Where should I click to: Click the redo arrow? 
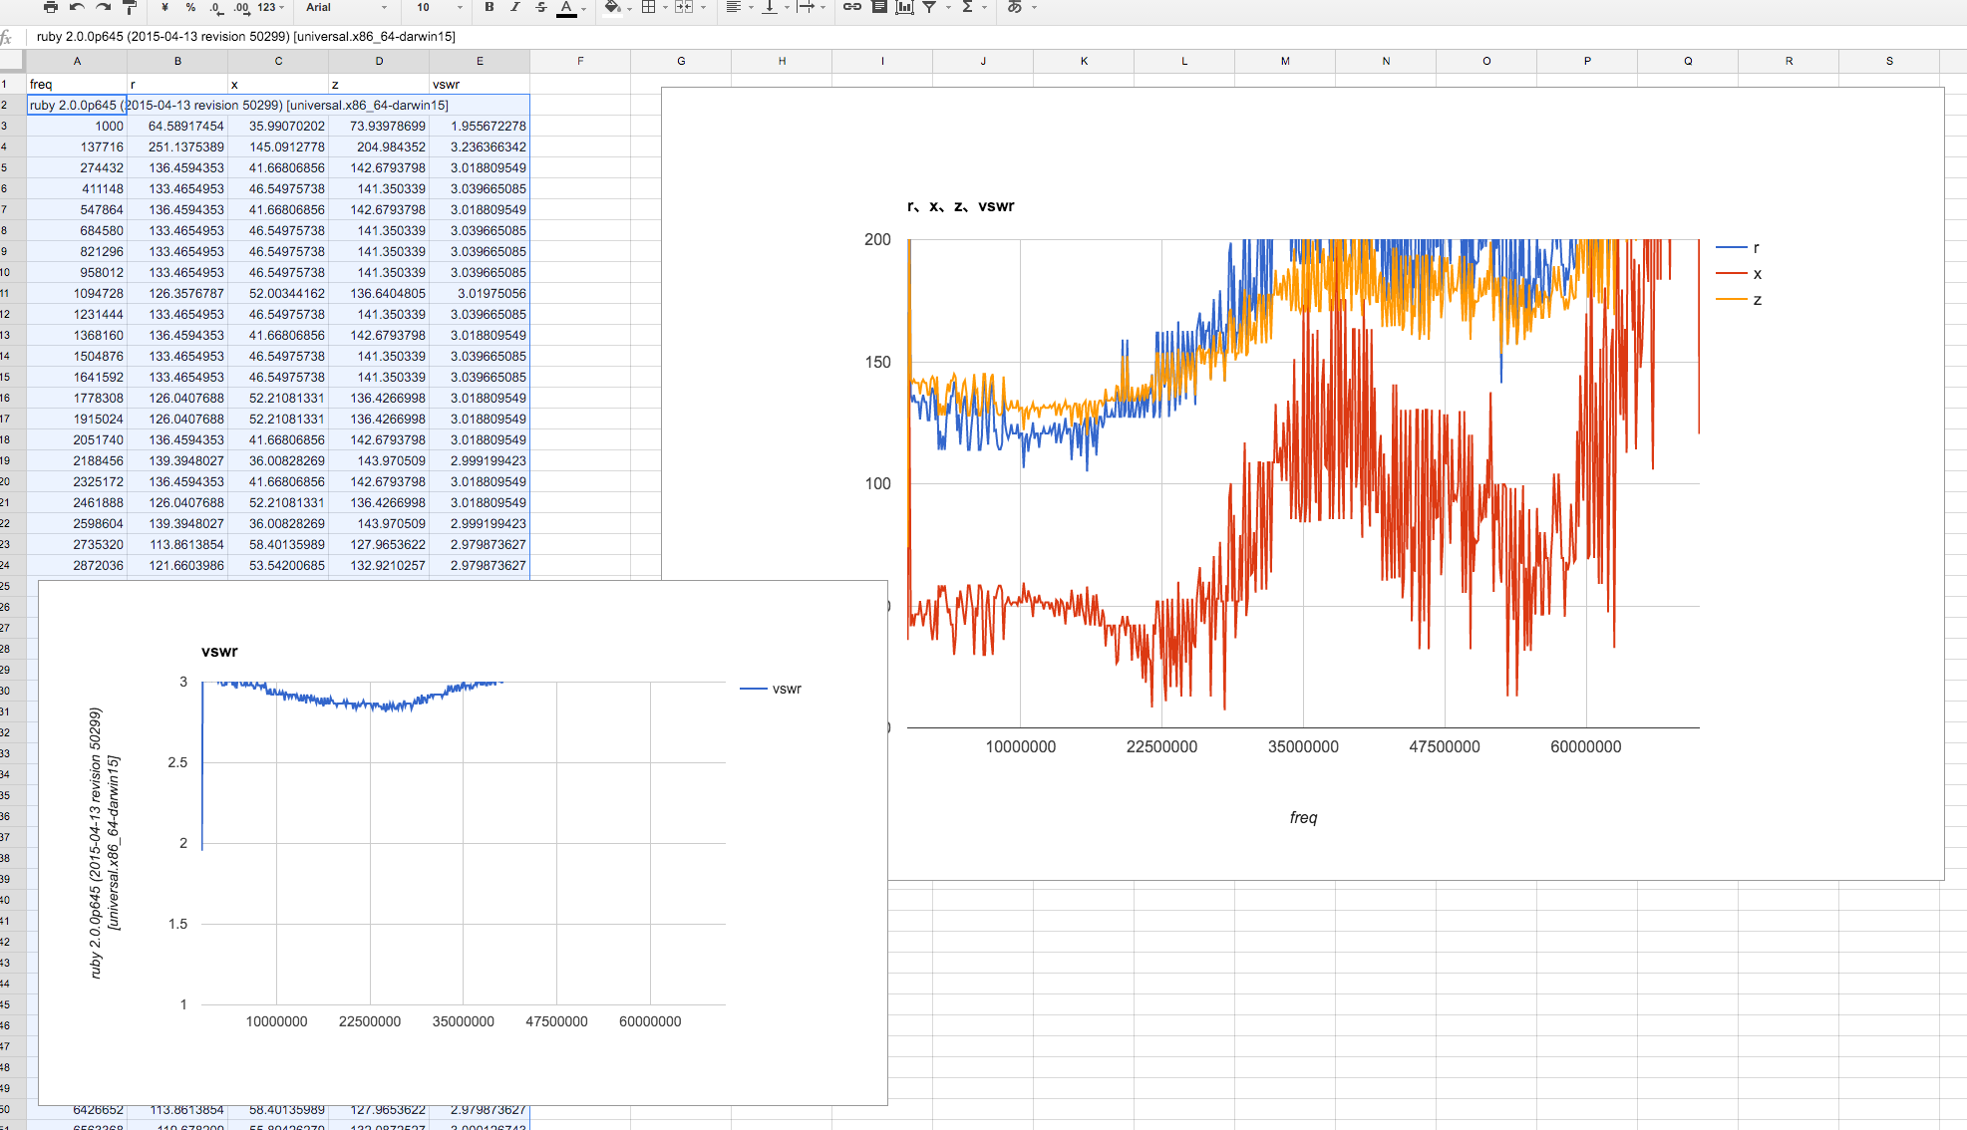(104, 7)
